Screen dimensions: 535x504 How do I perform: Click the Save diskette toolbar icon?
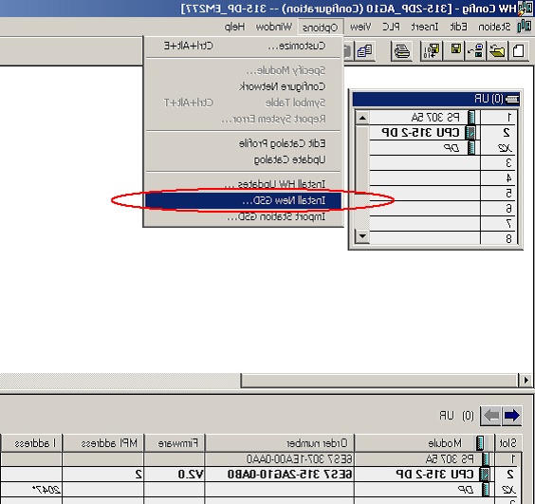(x=455, y=51)
